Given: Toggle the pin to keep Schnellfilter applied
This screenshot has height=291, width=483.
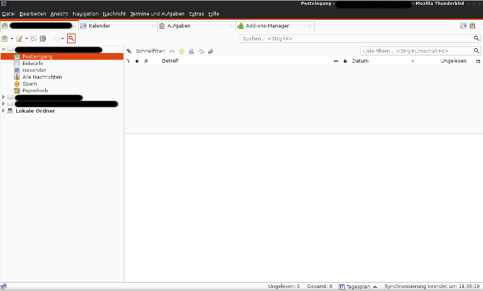Looking at the screenshot, I should pyautogui.click(x=129, y=51).
